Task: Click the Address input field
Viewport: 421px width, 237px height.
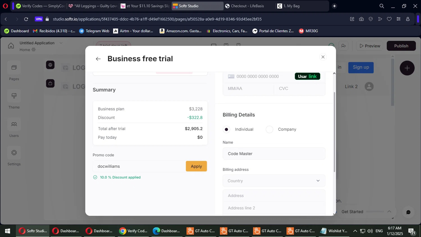Action: [274, 196]
